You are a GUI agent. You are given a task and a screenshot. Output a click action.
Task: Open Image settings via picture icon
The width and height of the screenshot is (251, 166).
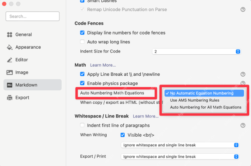click(x=10, y=72)
